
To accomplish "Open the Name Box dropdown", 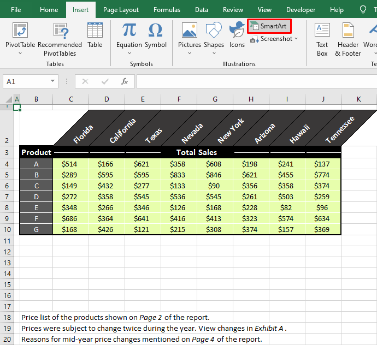I will 52,81.
